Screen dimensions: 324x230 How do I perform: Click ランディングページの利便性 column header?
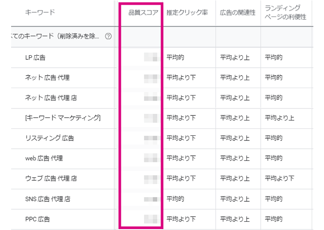282,13
